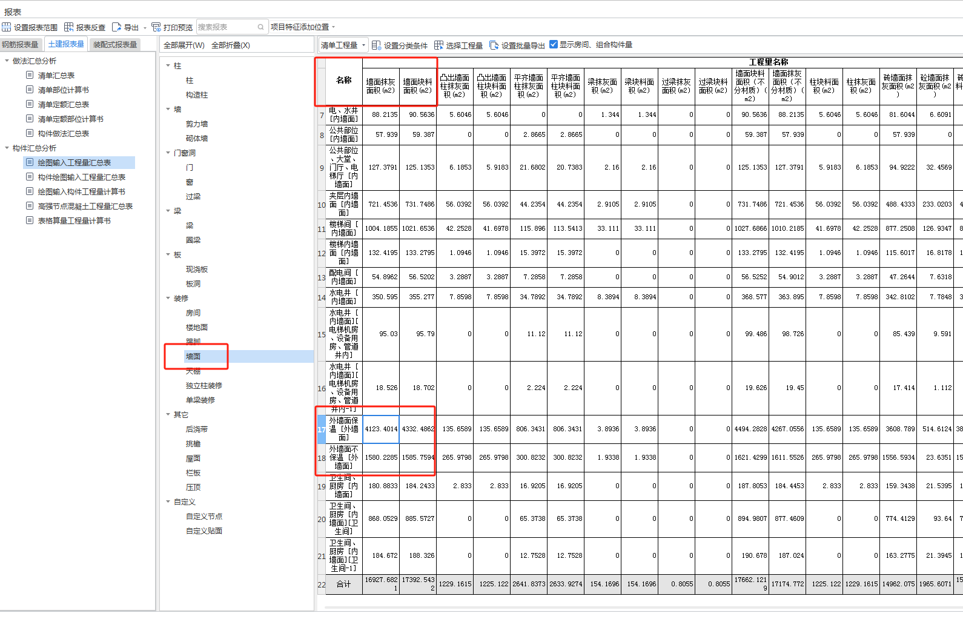This screenshot has height=619, width=963.
Task: Click the 名称 column header
Action: pyautogui.click(x=344, y=81)
